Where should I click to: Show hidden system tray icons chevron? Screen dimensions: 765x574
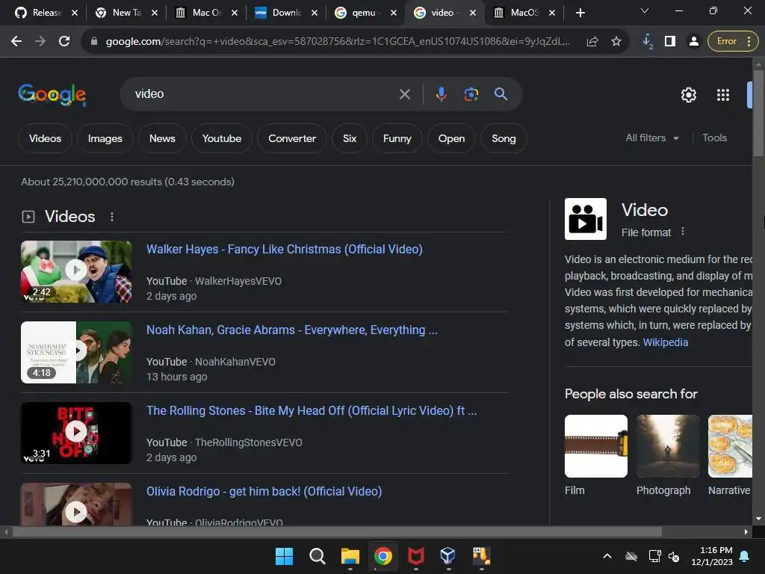[607, 556]
